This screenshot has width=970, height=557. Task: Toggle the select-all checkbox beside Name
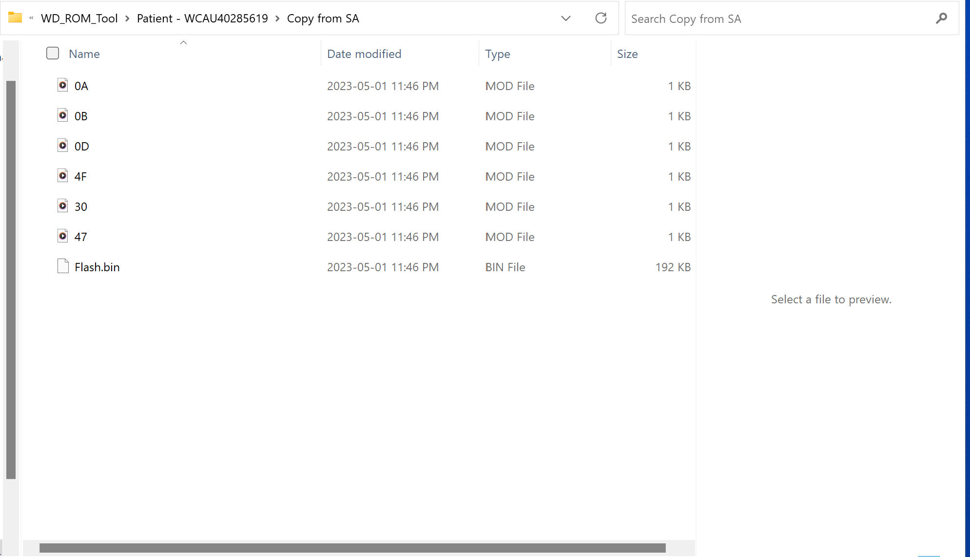click(x=53, y=53)
